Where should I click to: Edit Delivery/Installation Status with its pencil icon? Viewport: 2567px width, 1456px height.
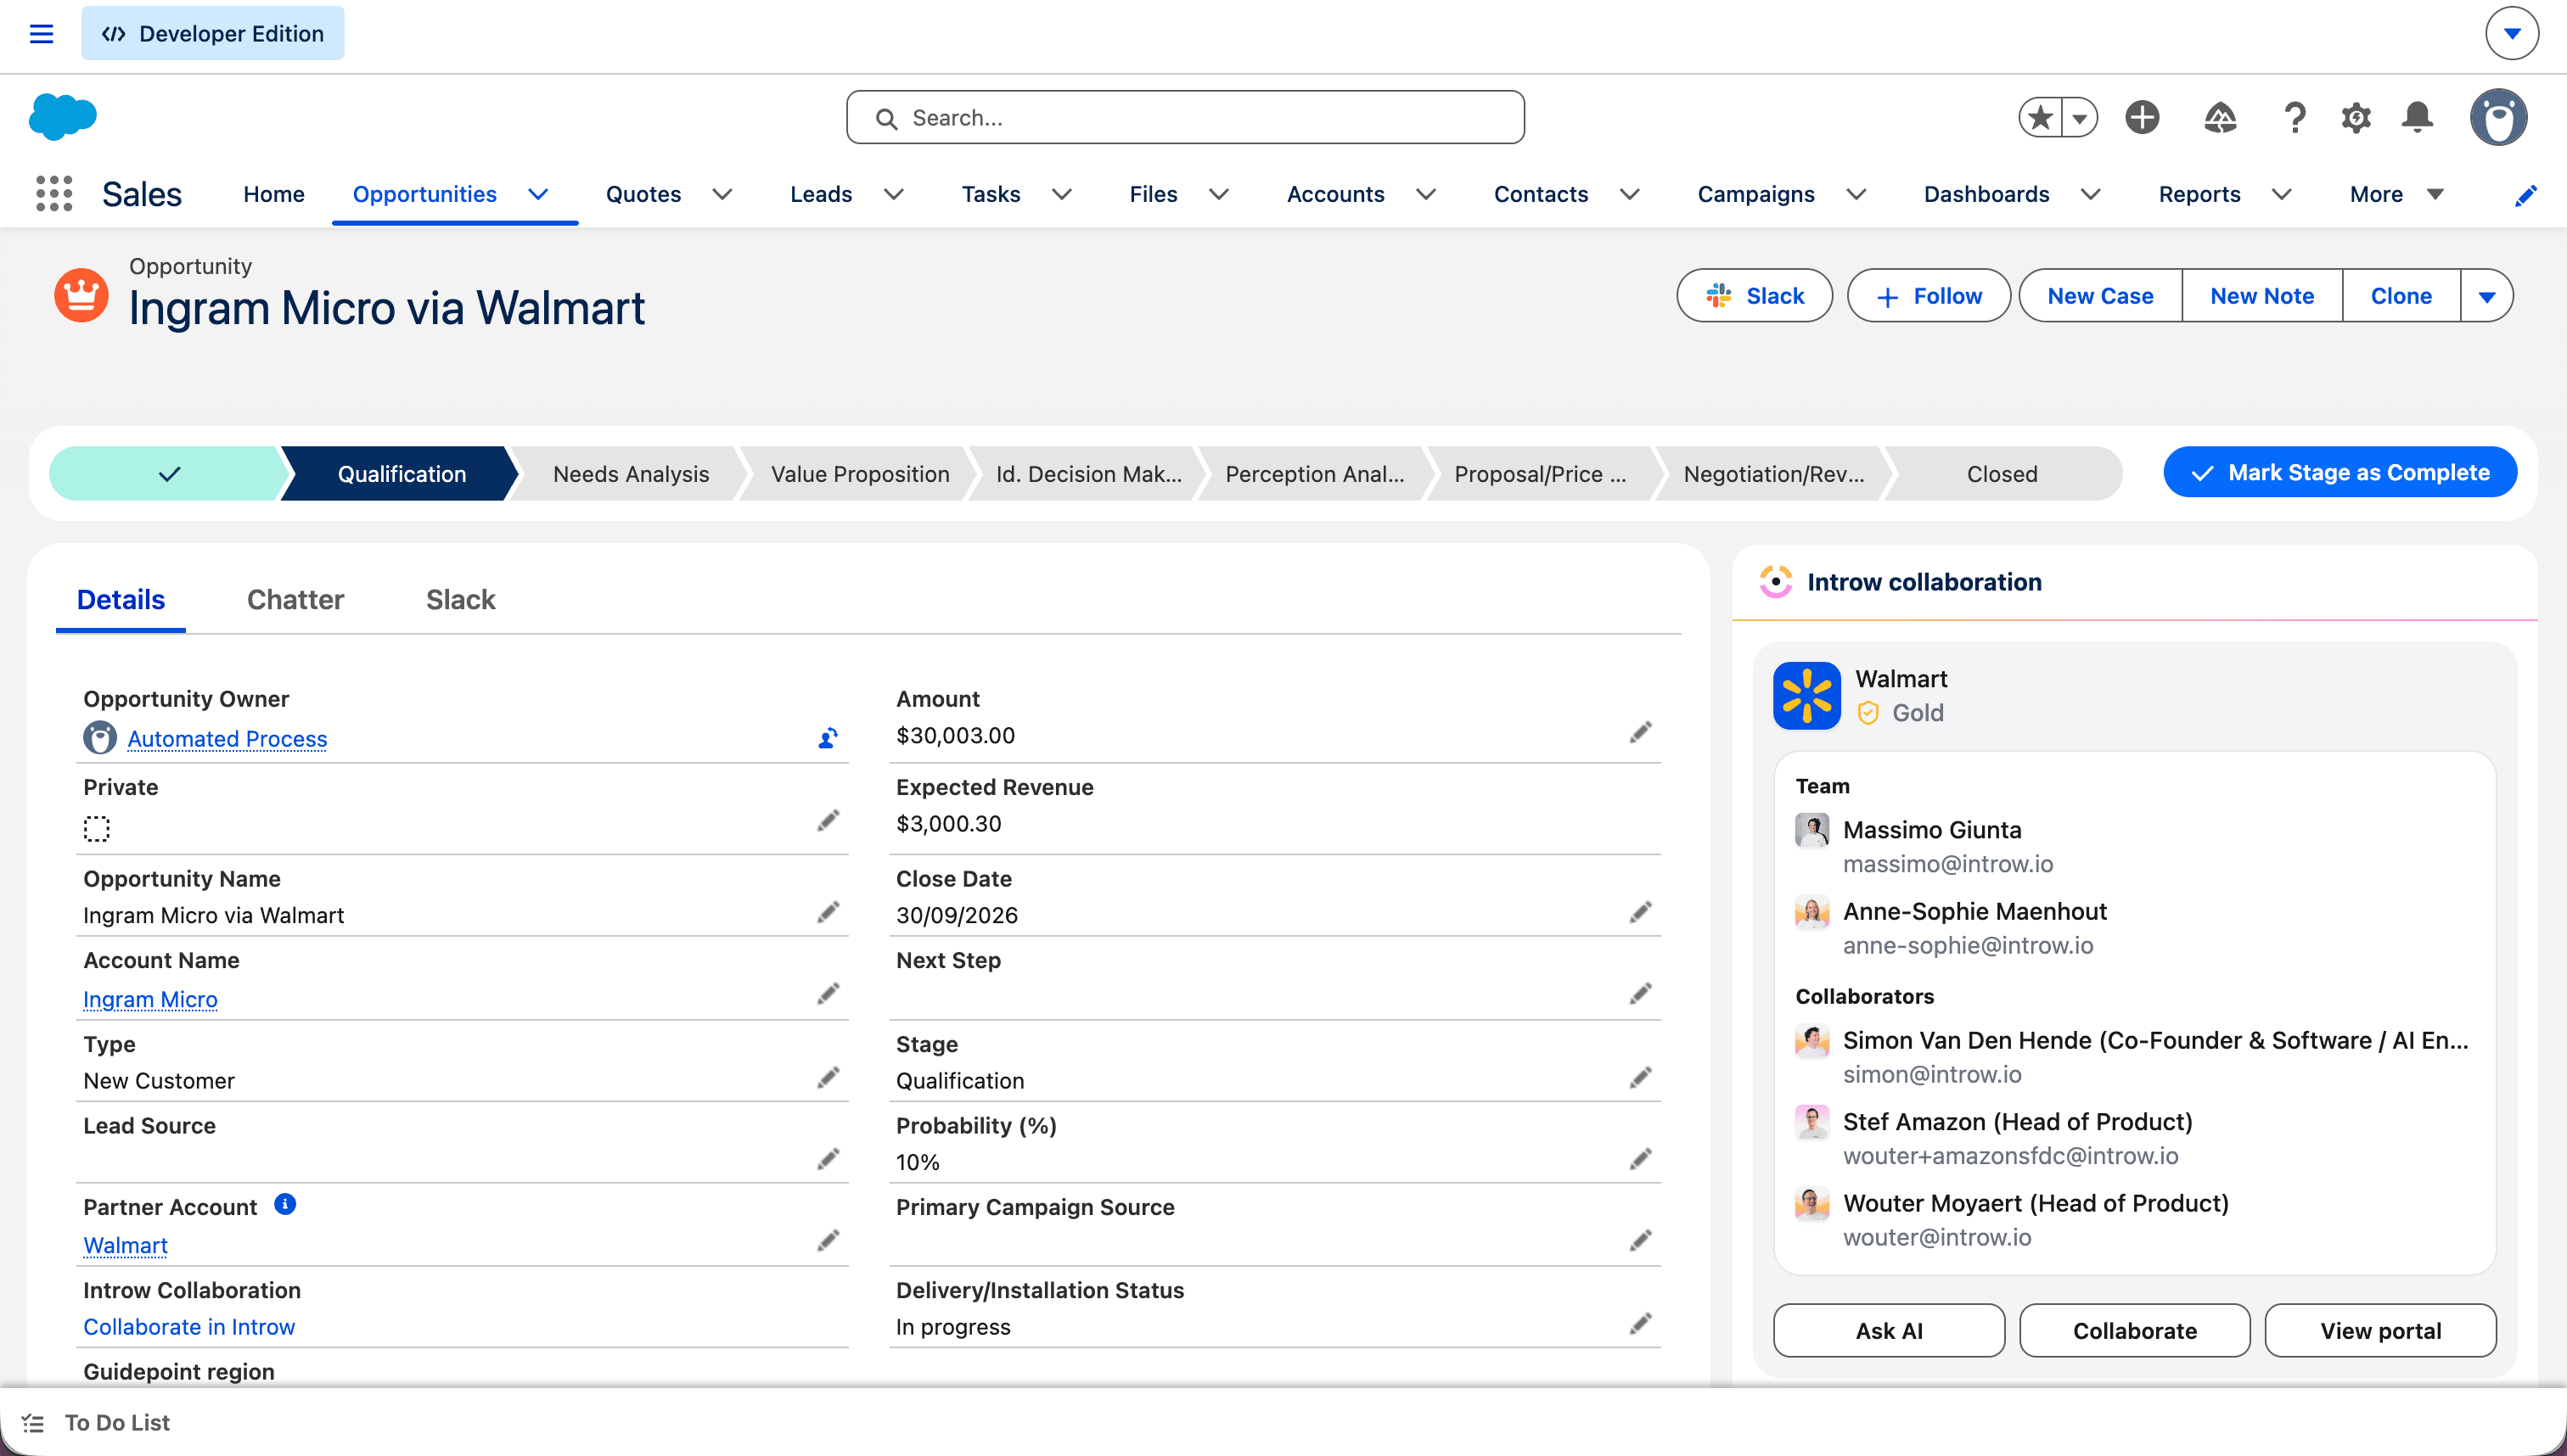(1641, 1324)
